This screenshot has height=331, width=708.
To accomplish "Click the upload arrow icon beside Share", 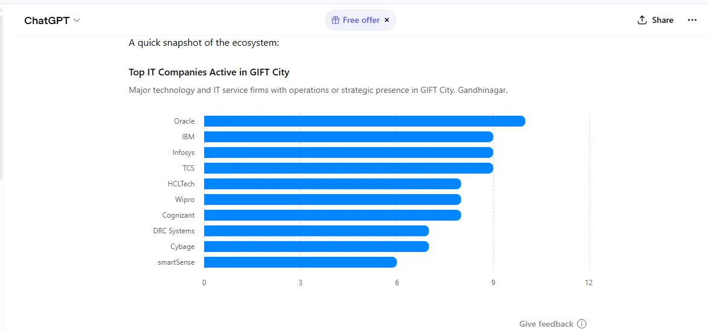I will [x=642, y=20].
